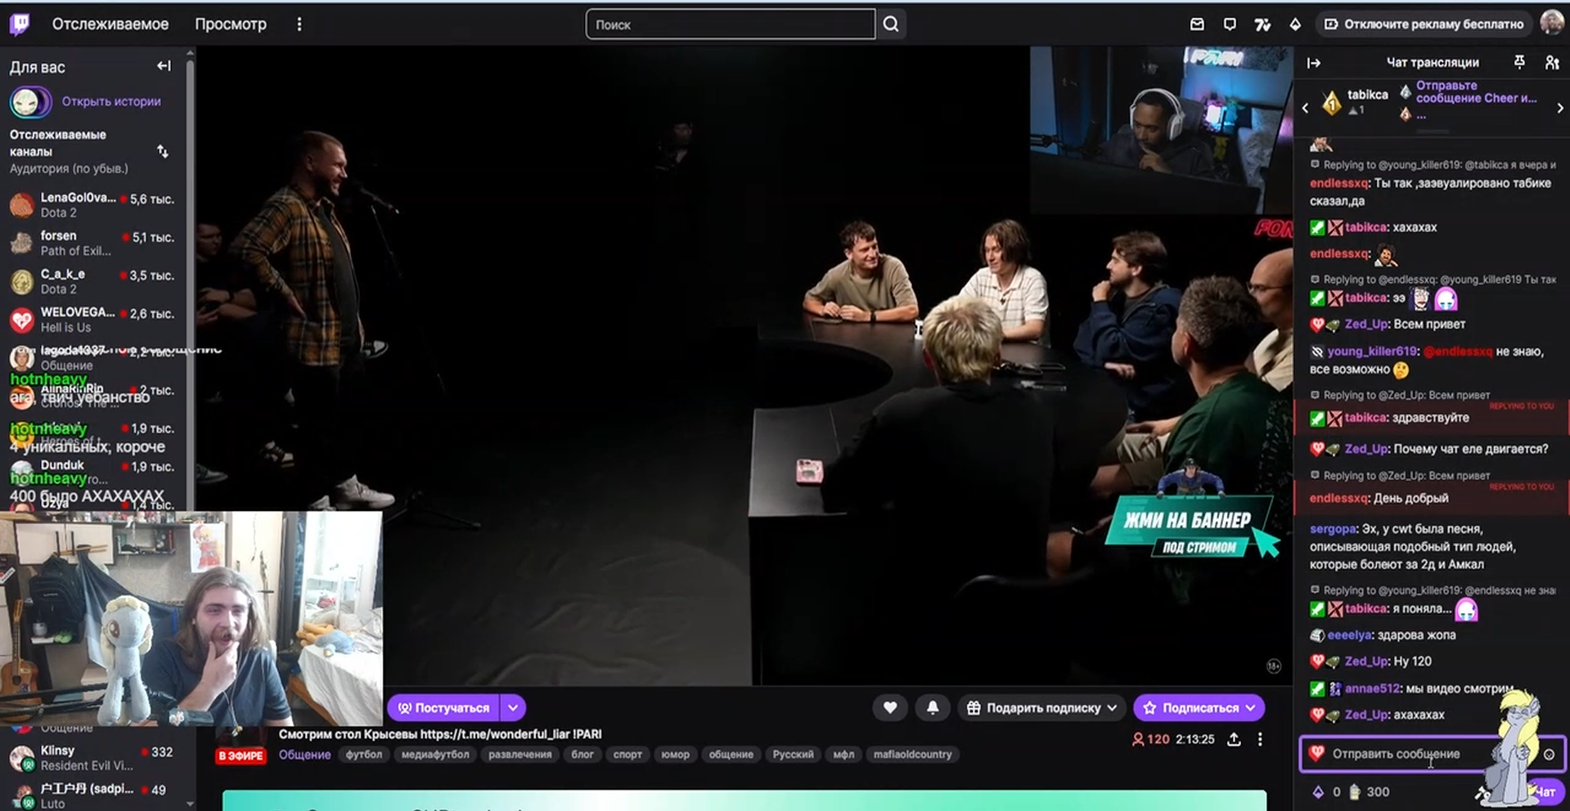Click the Подписаться button
The width and height of the screenshot is (1570, 811).
[x=1199, y=708]
